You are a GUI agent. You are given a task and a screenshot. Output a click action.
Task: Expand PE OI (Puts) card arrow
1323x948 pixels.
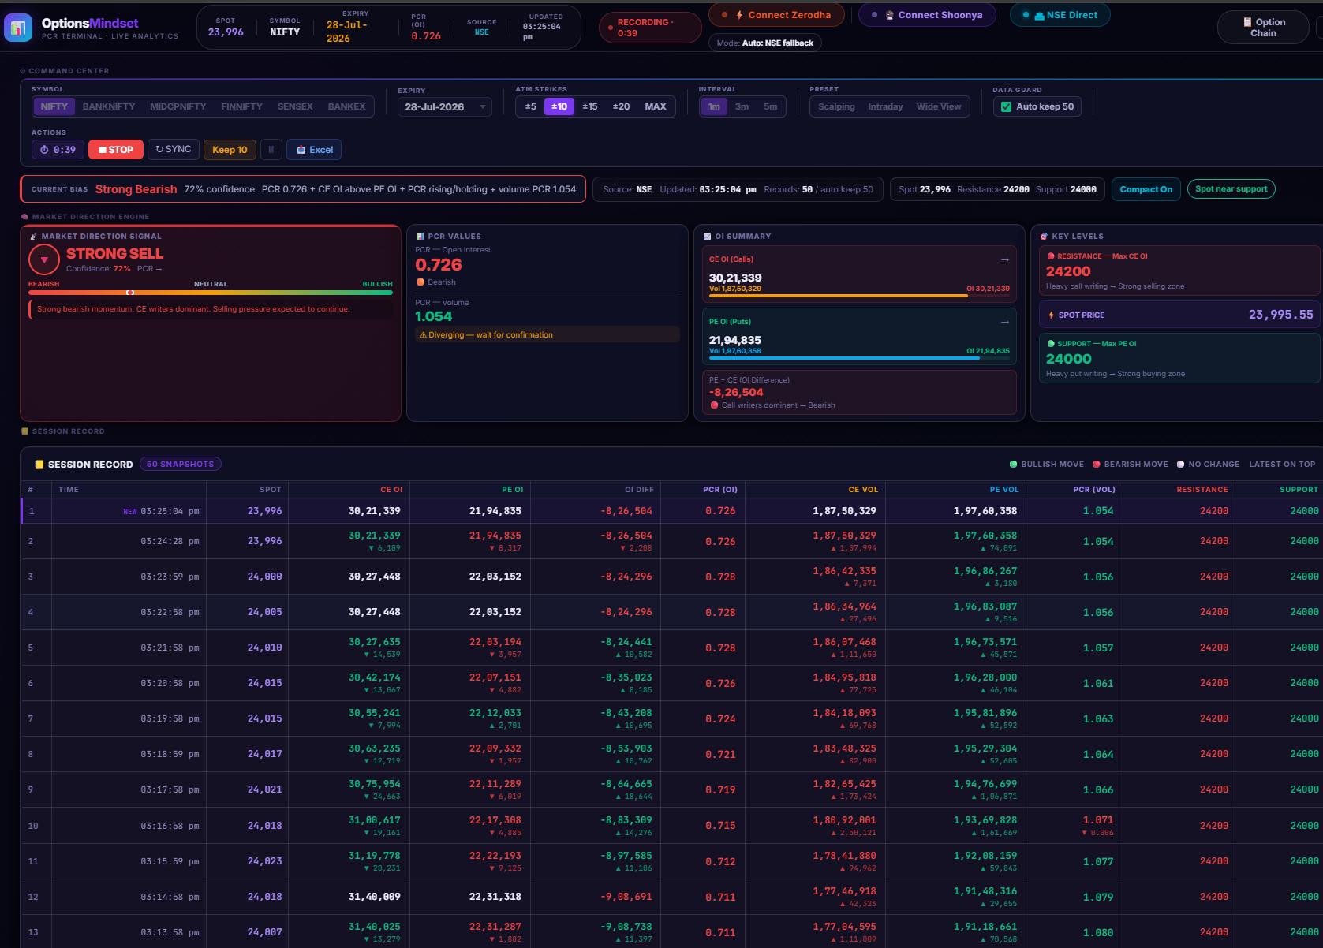point(1004,322)
